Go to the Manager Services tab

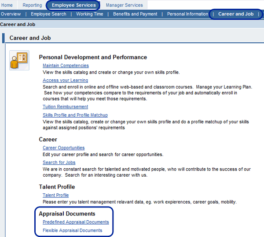tap(125, 5)
